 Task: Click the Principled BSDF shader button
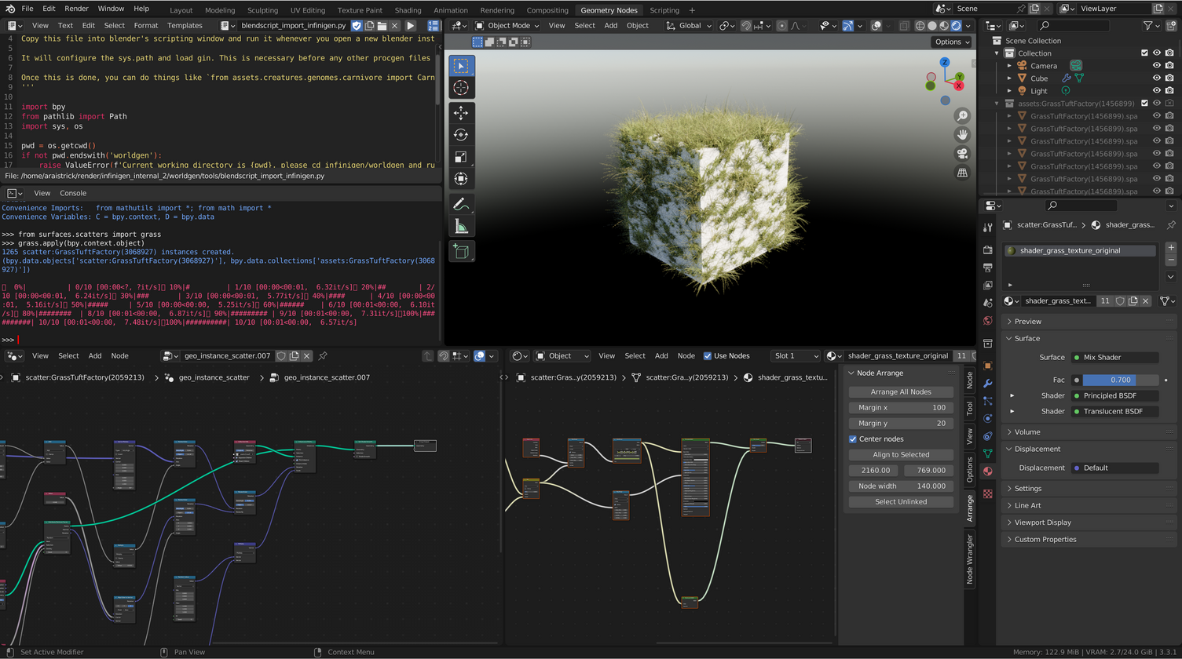1115,396
